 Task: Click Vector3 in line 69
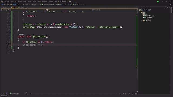(x=73, y=27)
